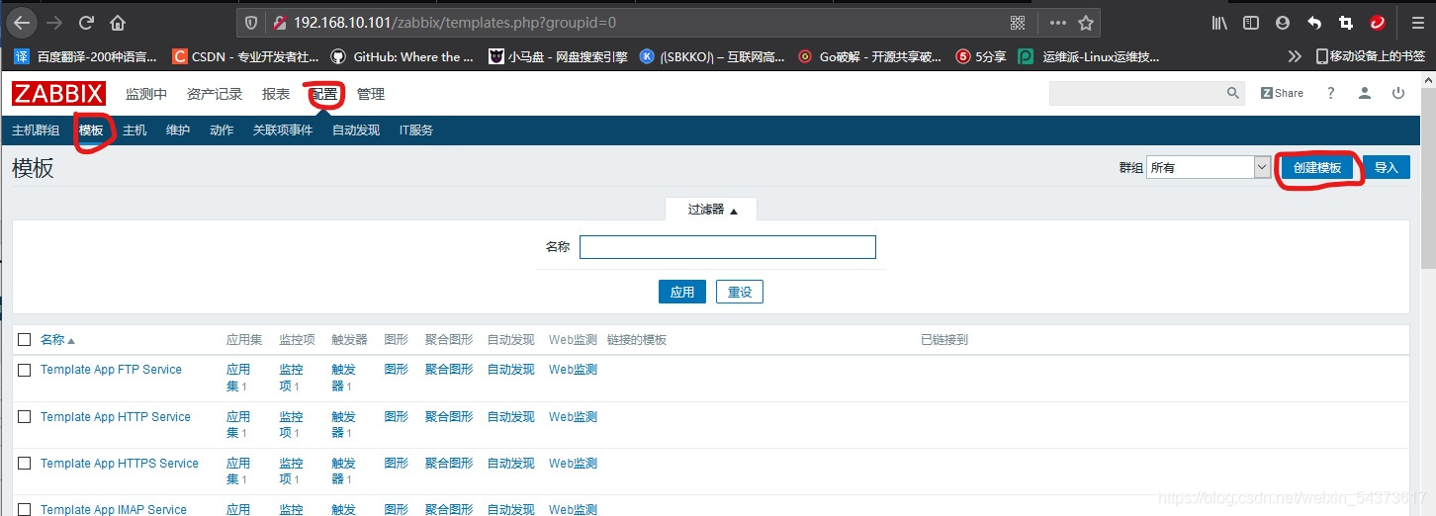Switch to the 维护 submenu
This screenshot has width=1436, height=516.
tap(178, 130)
